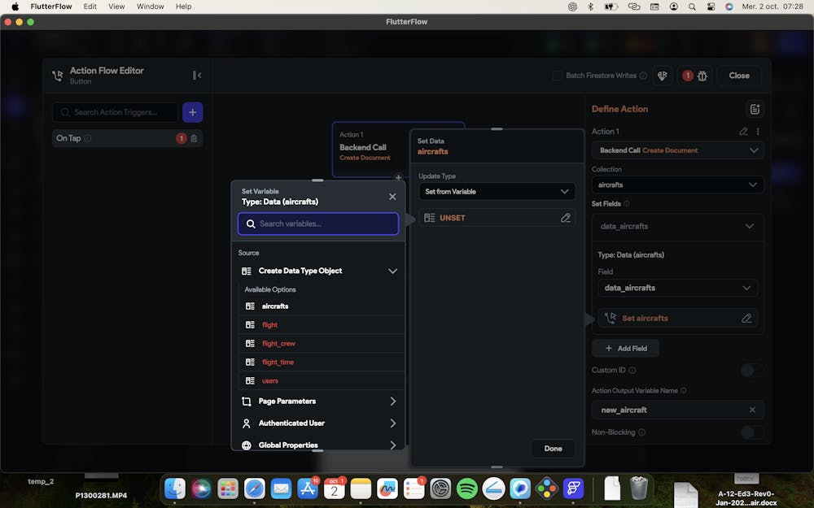Screen dimensions: 814x508
Task: Select flight data type option
Action: point(322,325)
